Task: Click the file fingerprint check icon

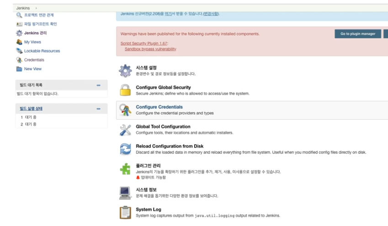Action: click(19, 24)
